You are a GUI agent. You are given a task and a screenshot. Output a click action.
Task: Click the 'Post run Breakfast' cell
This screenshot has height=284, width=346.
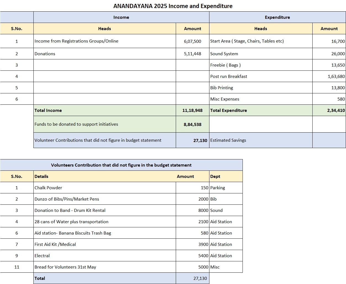tap(261, 76)
